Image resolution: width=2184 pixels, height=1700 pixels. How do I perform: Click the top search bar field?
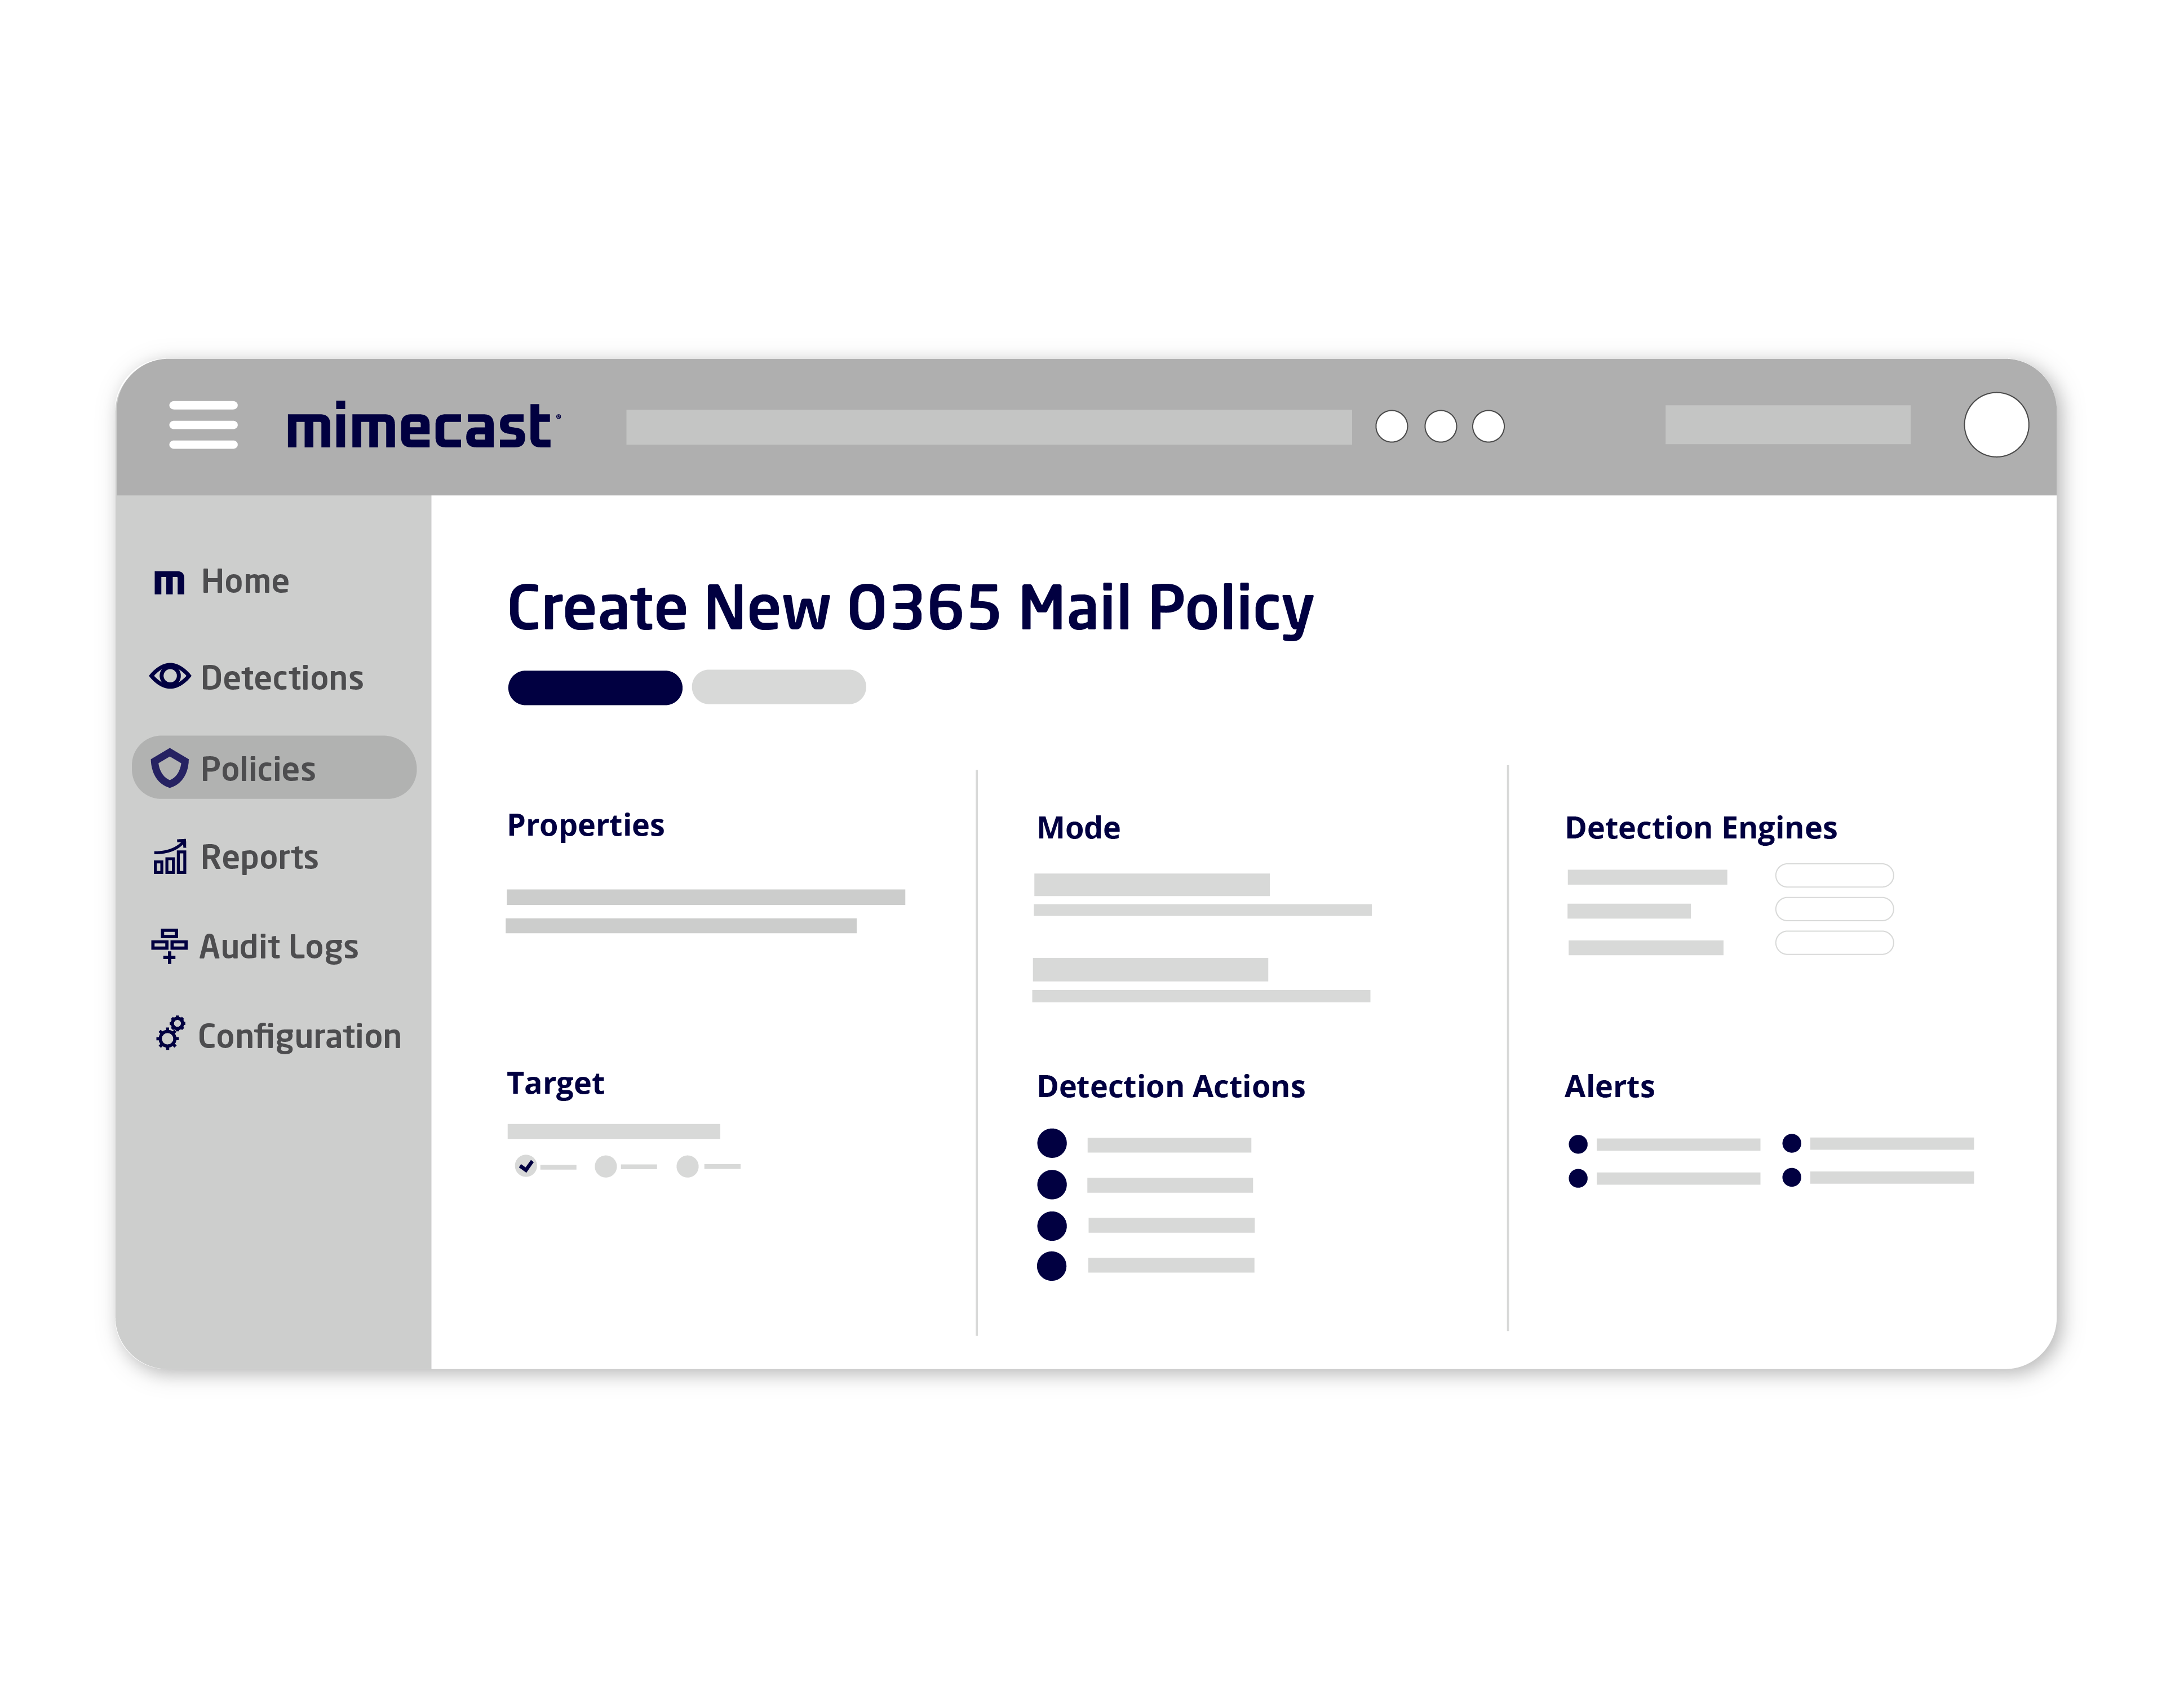tap(989, 427)
